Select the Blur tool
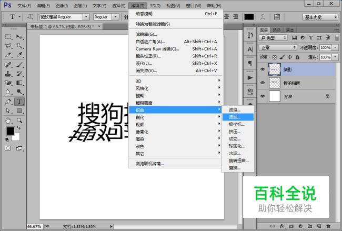 coord(8,92)
